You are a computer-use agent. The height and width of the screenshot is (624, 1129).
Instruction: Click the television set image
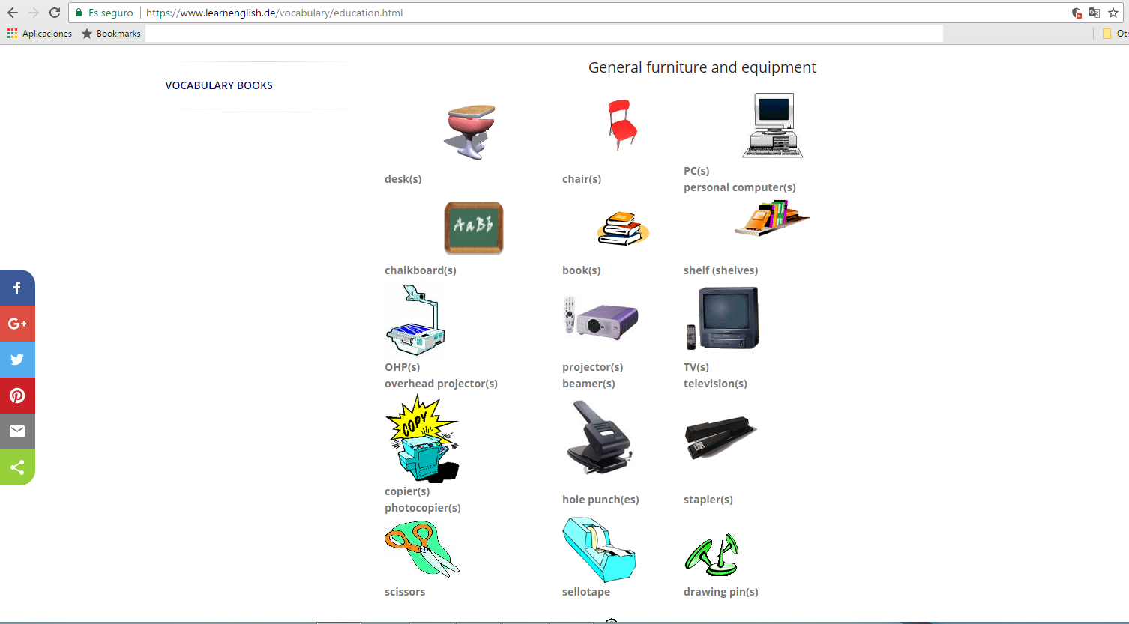pyautogui.click(x=723, y=318)
